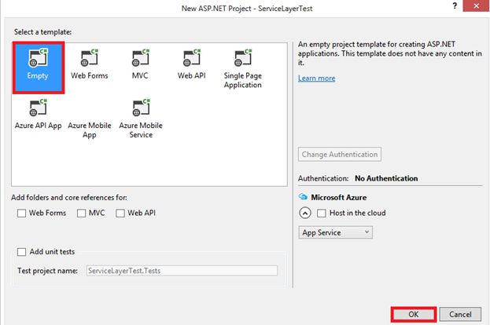Choose the Azure API App template
Viewport: 490px width, 325px height.
[x=38, y=115]
